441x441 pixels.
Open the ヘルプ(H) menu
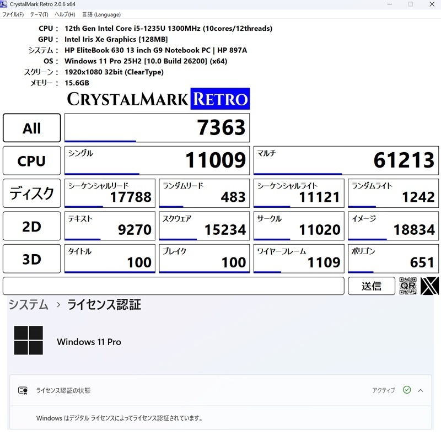coord(65,14)
